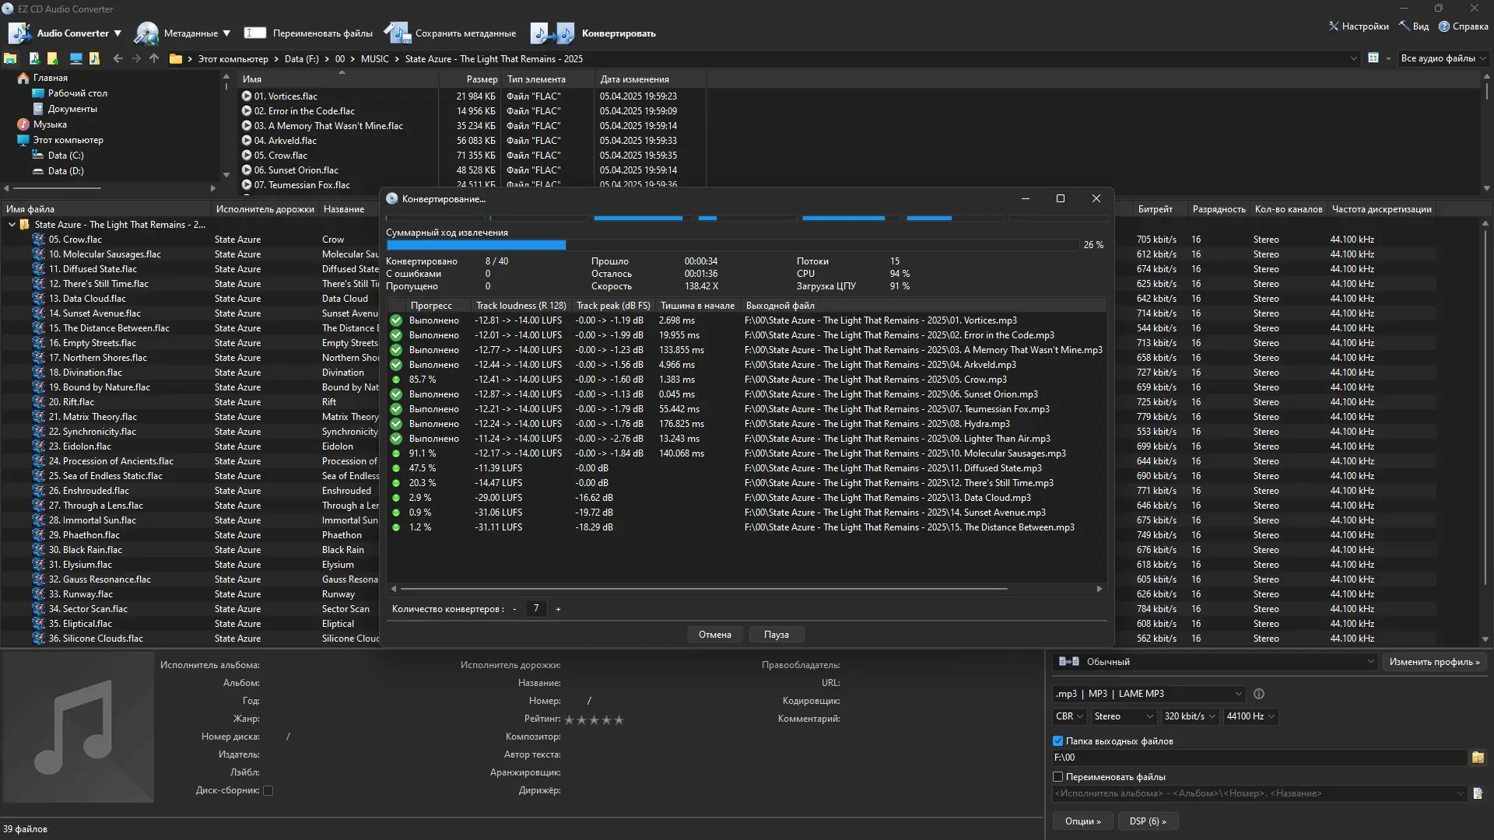This screenshot has height=840, width=1494.
Task: Click the Save metadata toolbar icon
Action: [x=397, y=33]
